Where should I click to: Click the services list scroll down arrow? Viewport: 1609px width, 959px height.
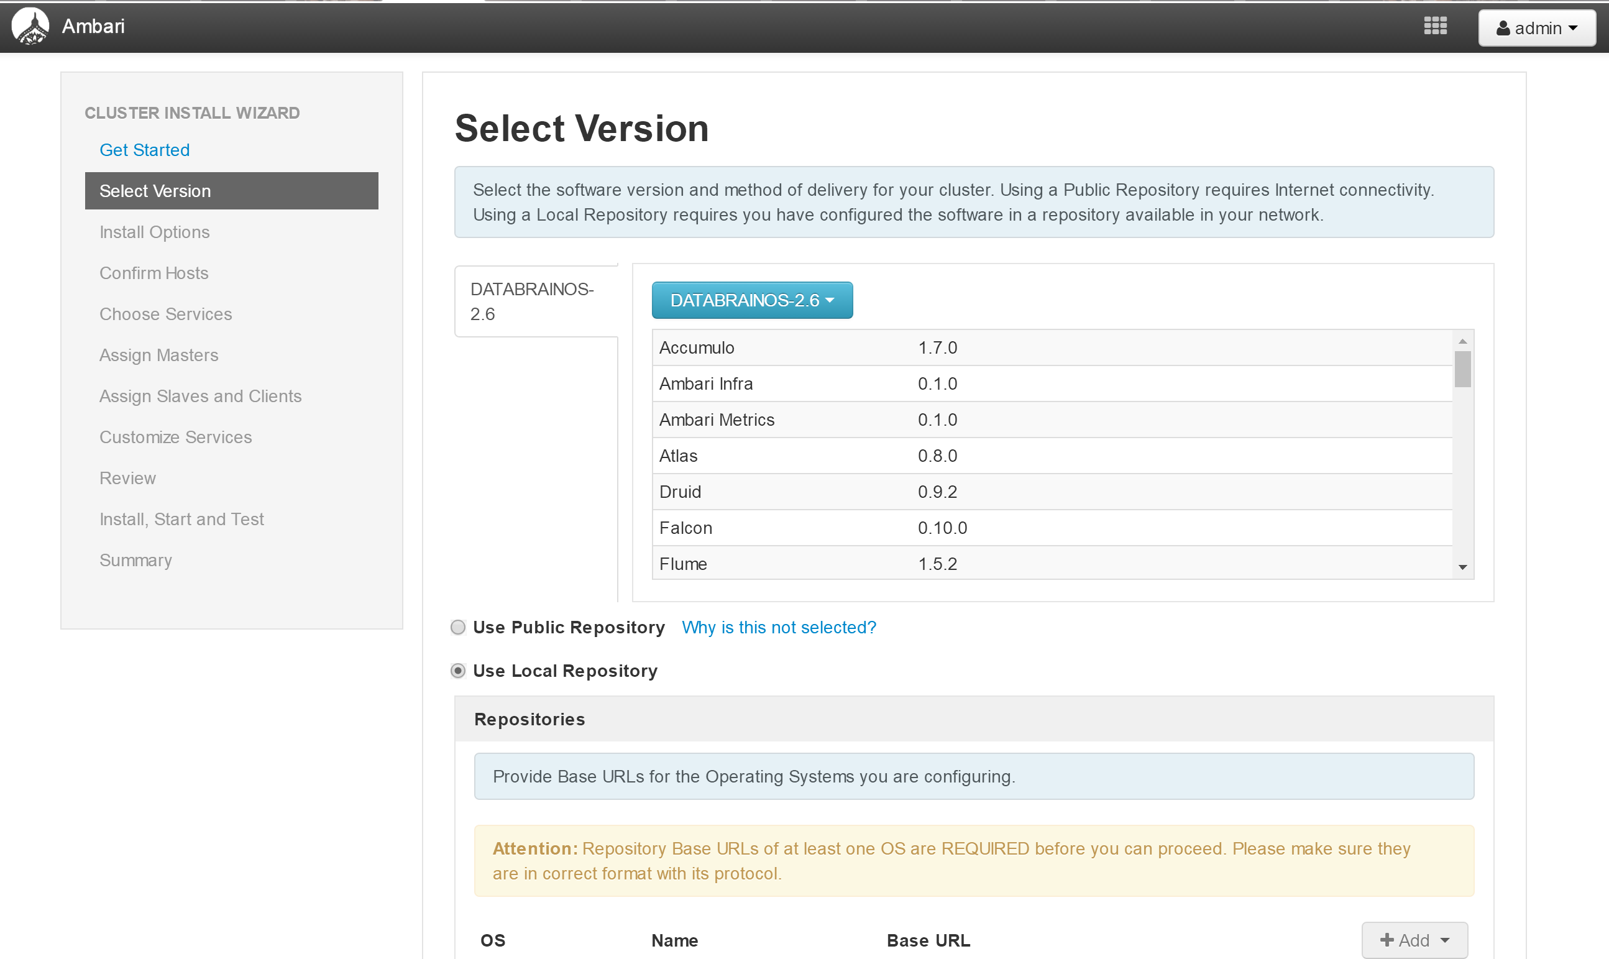pos(1463,567)
